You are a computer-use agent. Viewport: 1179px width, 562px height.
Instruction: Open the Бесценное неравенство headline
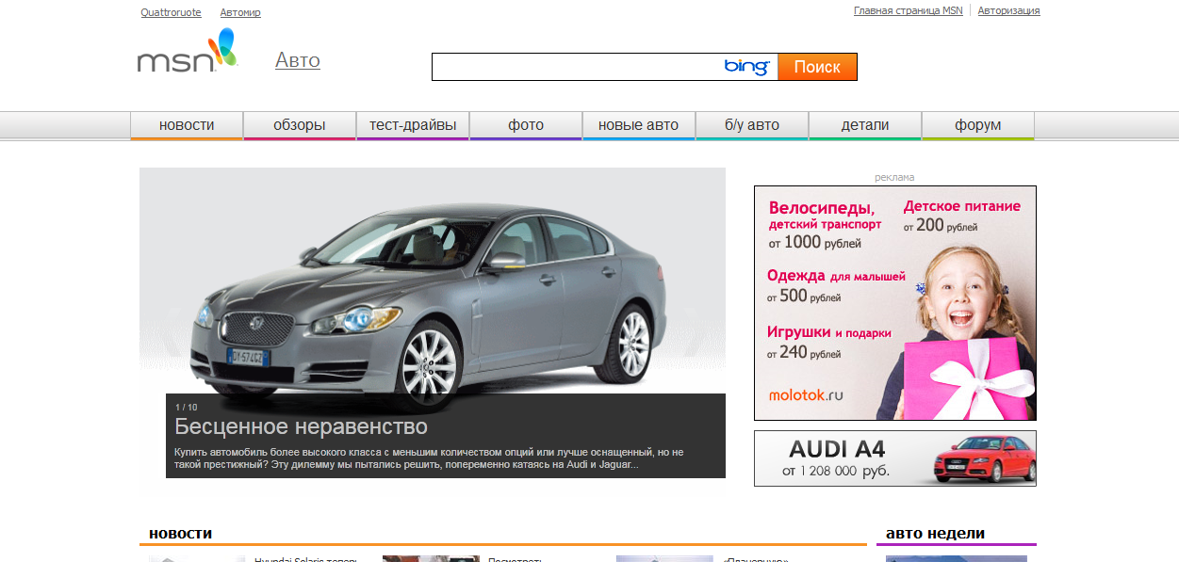[x=301, y=426]
